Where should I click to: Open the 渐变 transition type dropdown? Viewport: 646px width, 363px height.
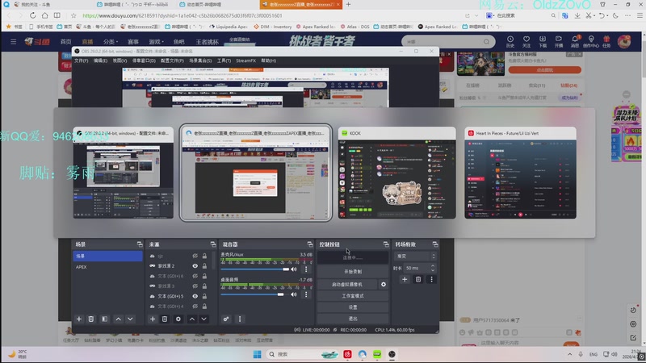click(415, 256)
